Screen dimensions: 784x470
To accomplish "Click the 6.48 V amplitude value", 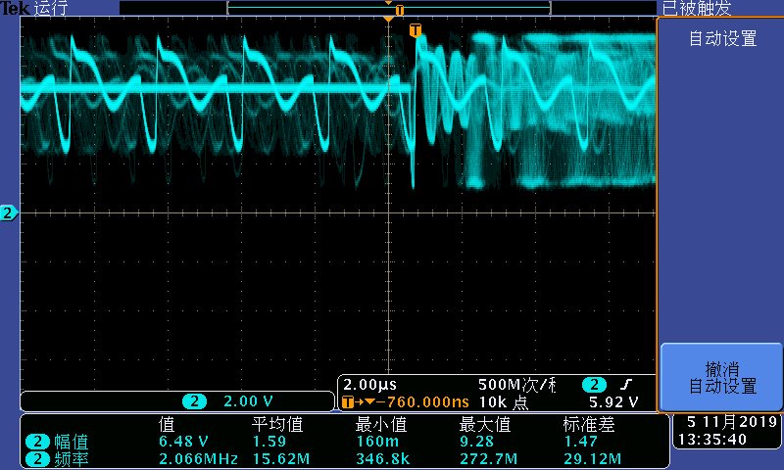I will (183, 442).
